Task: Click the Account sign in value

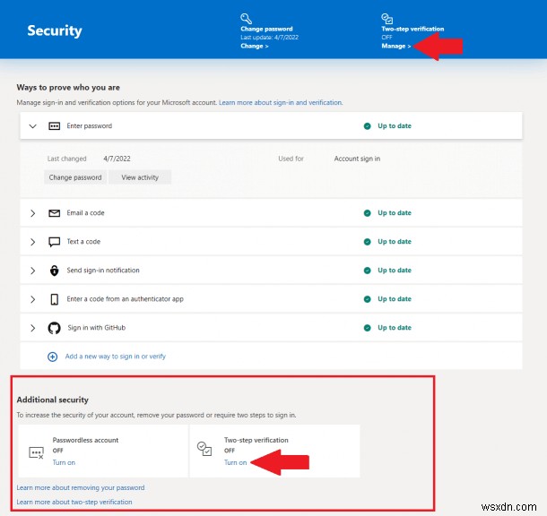Action: click(x=357, y=159)
